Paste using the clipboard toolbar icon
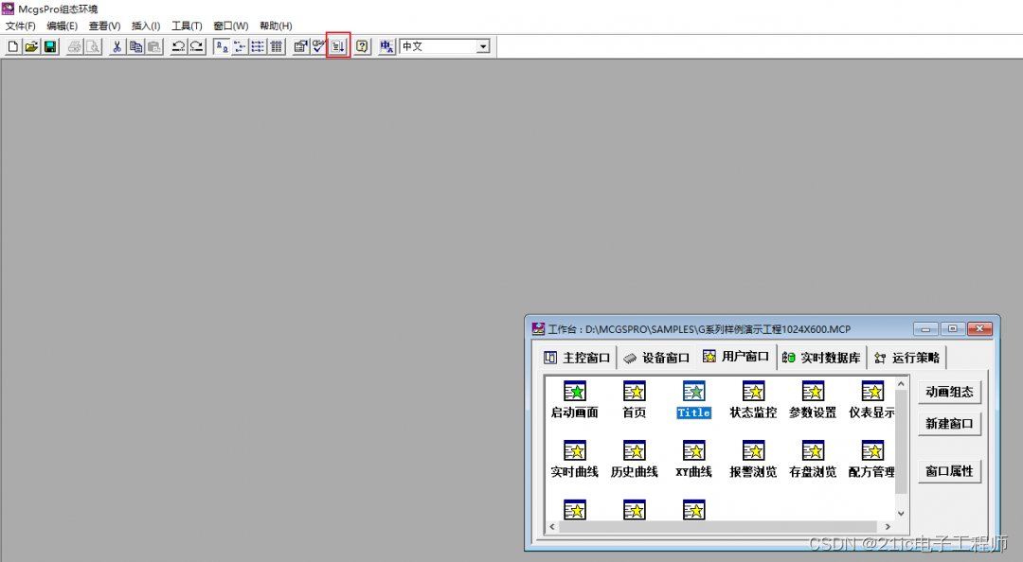The height and width of the screenshot is (562, 1023). (x=154, y=46)
